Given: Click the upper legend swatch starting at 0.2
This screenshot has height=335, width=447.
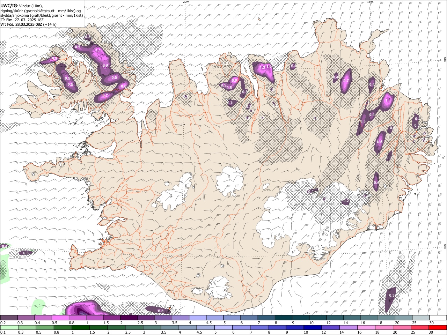Looking at the screenshot, I should click(x=9, y=318).
